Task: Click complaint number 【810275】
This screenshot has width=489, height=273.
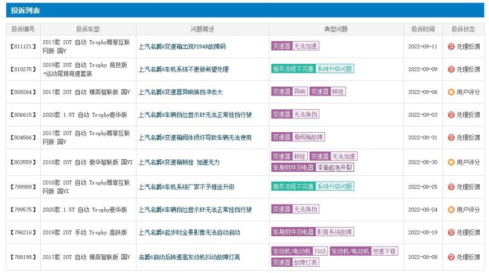Action: click(23, 70)
